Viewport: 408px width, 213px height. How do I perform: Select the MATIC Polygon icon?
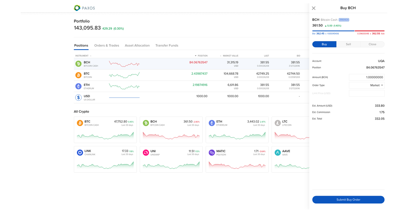pos(212,153)
